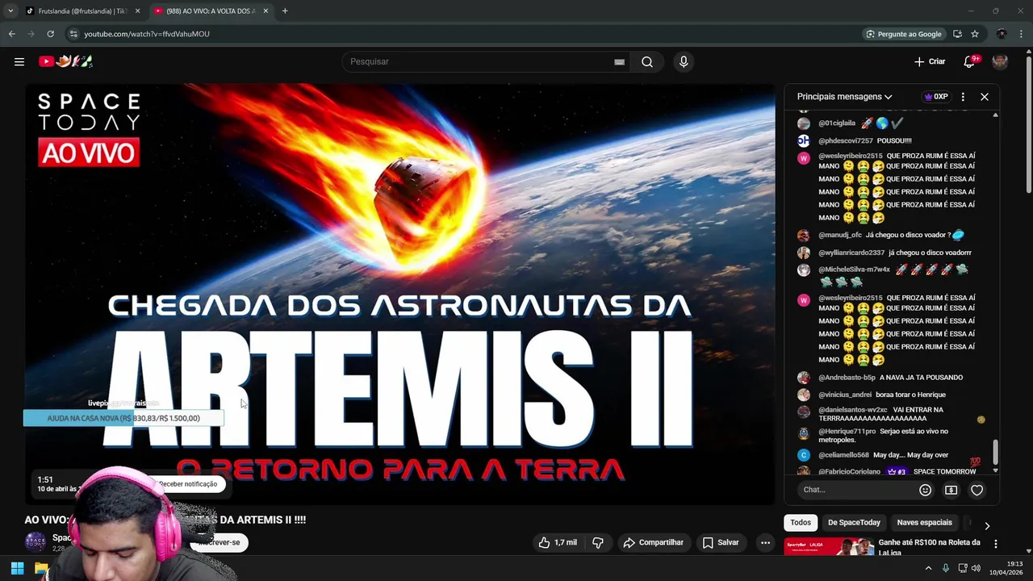The height and width of the screenshot is (581, 1033).
Task: Bookmark this page with the star
Action: coord(975,34)
